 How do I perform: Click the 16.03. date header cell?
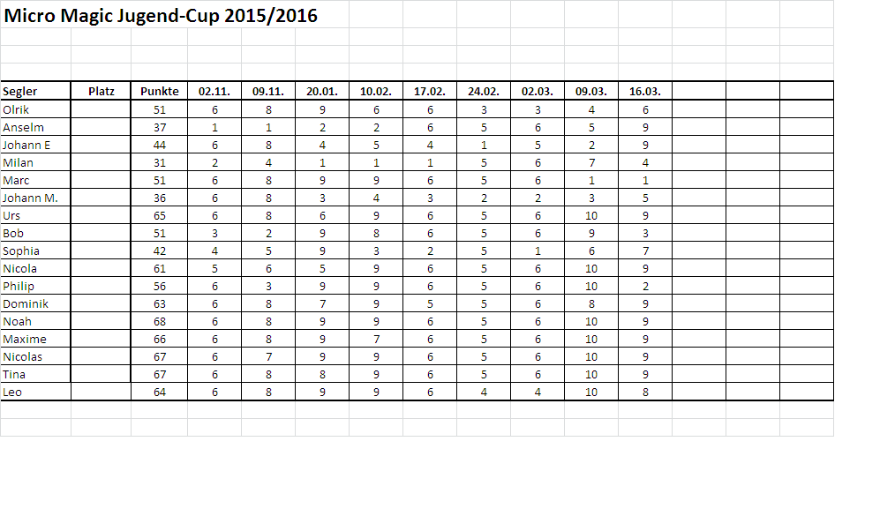point(645,91)
